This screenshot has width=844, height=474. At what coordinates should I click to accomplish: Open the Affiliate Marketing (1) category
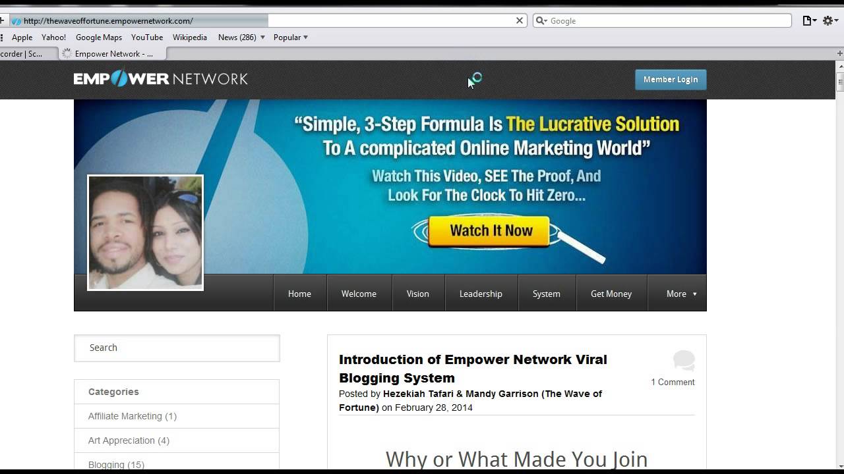pos(133,416)
